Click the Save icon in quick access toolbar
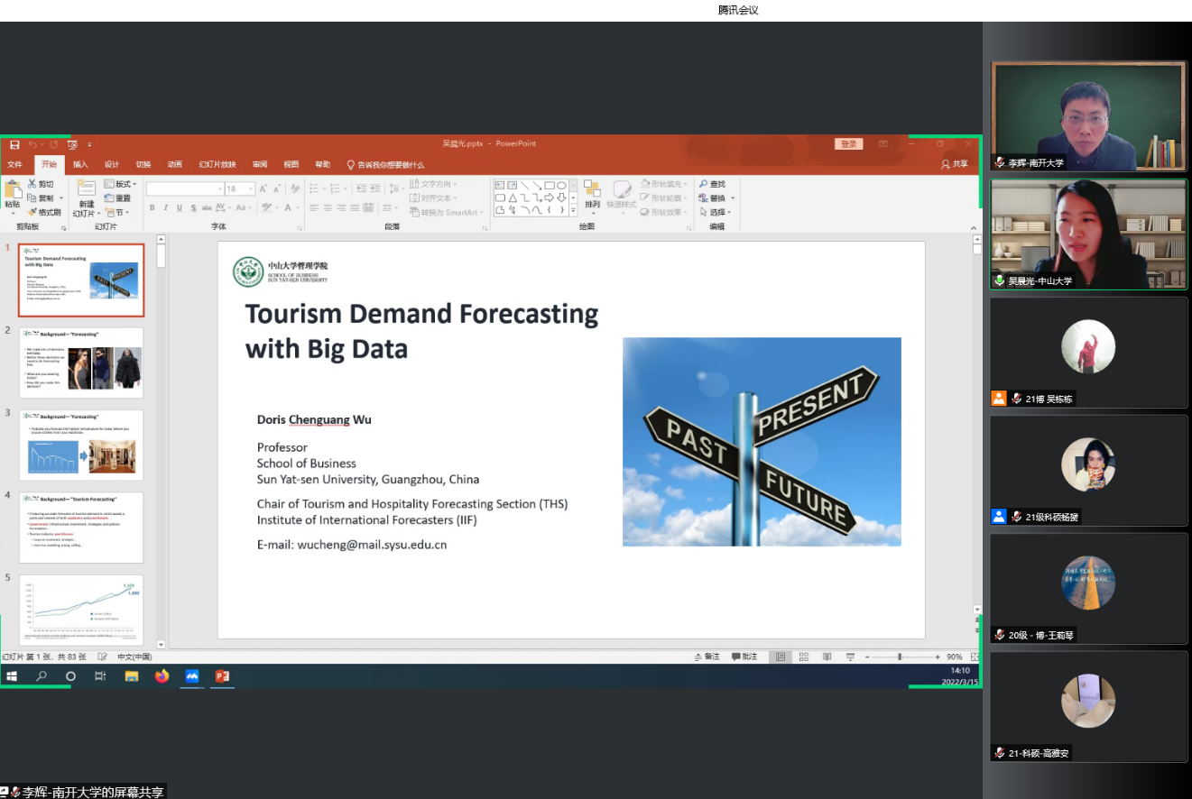The height and width of the screenshot is (799, 1192). (x=14, y=144)
